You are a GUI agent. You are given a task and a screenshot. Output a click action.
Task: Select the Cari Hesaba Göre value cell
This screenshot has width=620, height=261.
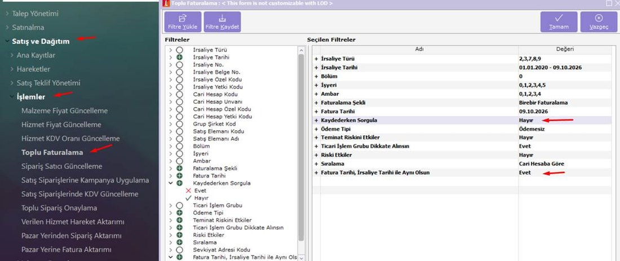pyautogui.click(x=541, y=163)
